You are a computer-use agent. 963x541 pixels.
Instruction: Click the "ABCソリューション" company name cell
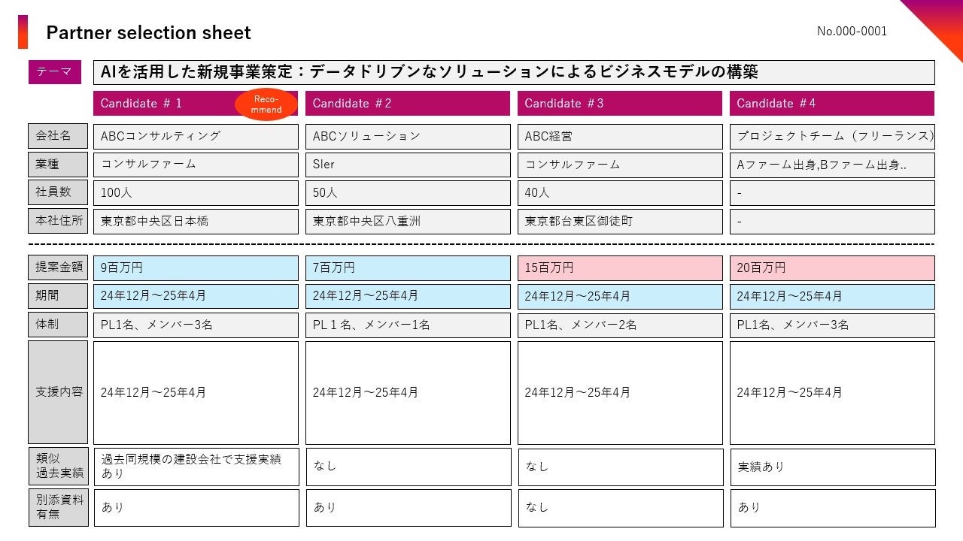[x=408, y=136]
